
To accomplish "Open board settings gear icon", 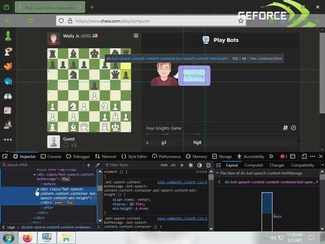I will click(136, 36).
